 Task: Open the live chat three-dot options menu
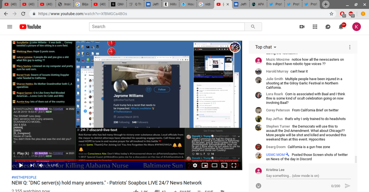click(350, 47)
